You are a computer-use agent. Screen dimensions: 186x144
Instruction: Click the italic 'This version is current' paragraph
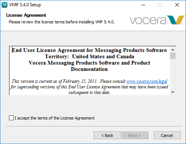pos(89,87)
